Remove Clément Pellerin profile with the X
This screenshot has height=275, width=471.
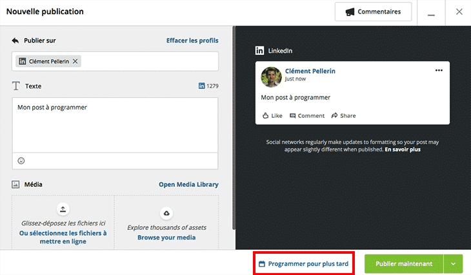[75, 61]
